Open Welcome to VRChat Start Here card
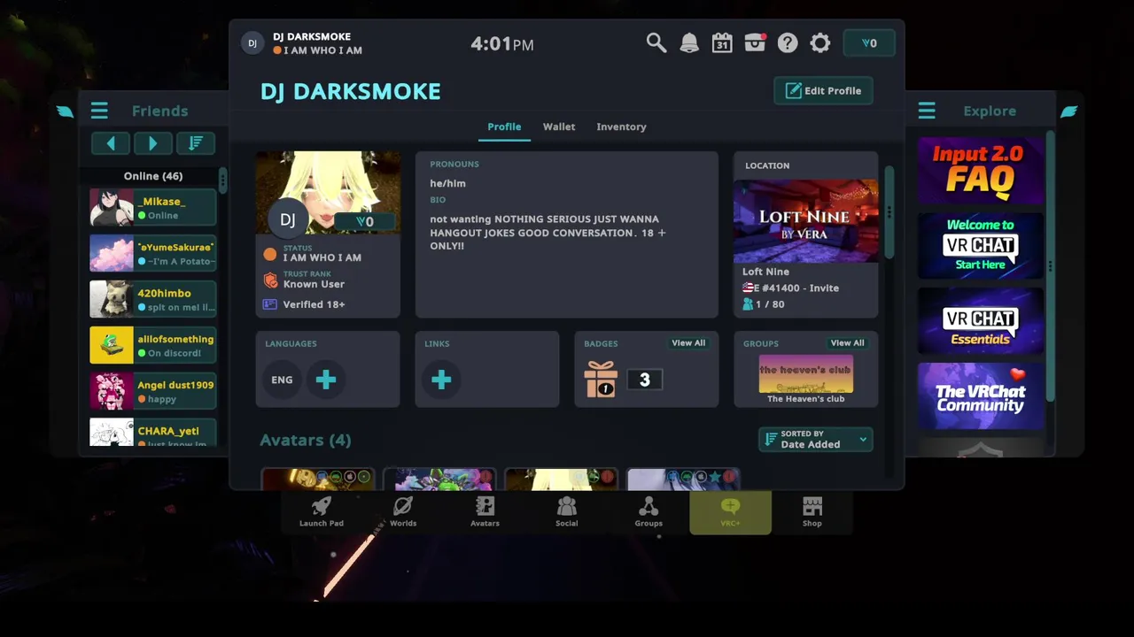Viewport: 1134px width, 637px height. (980, 246)
